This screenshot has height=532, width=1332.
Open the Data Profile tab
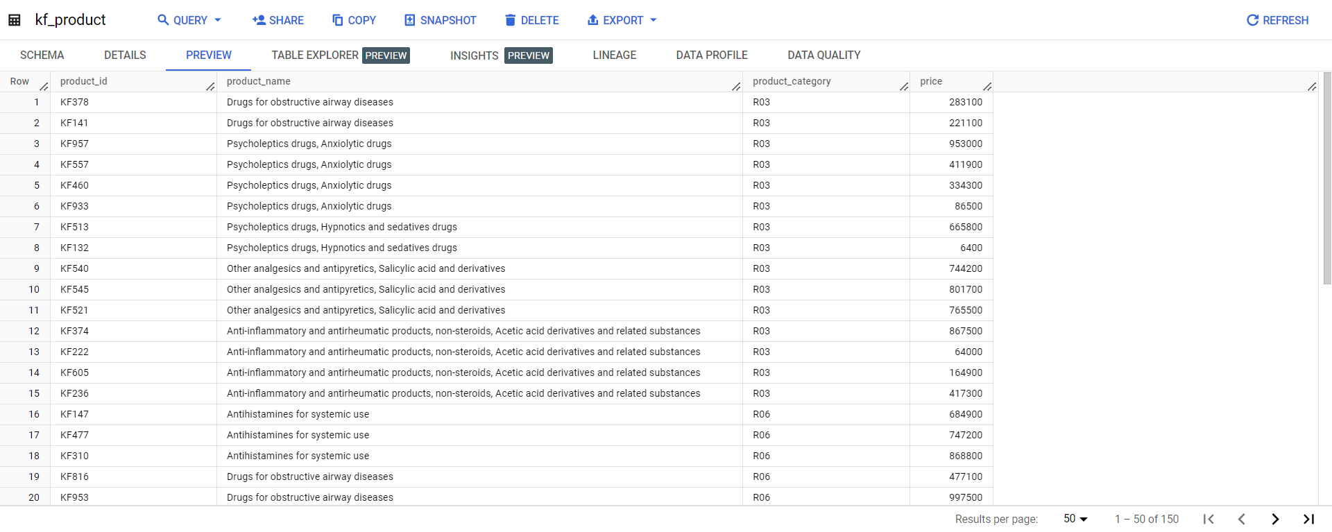point(712,55)
